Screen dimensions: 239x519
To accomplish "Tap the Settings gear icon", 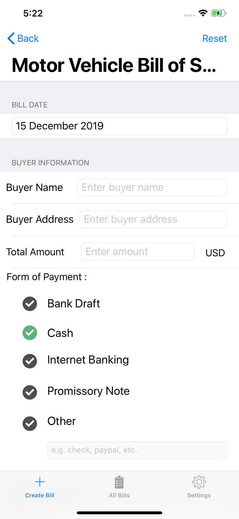I will pos(199,481).
